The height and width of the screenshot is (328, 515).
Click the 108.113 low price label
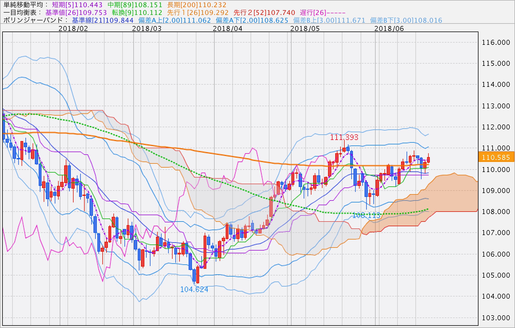(366, 215)
